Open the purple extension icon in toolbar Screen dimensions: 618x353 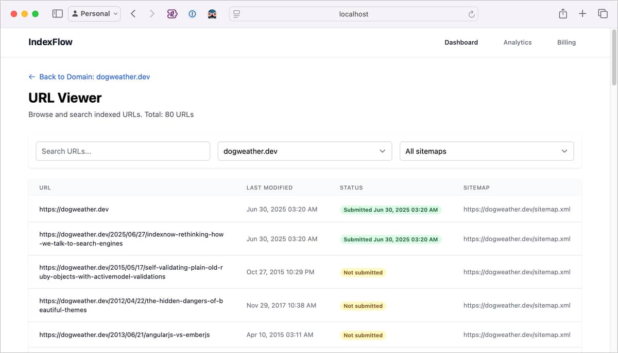pos(172,14)
